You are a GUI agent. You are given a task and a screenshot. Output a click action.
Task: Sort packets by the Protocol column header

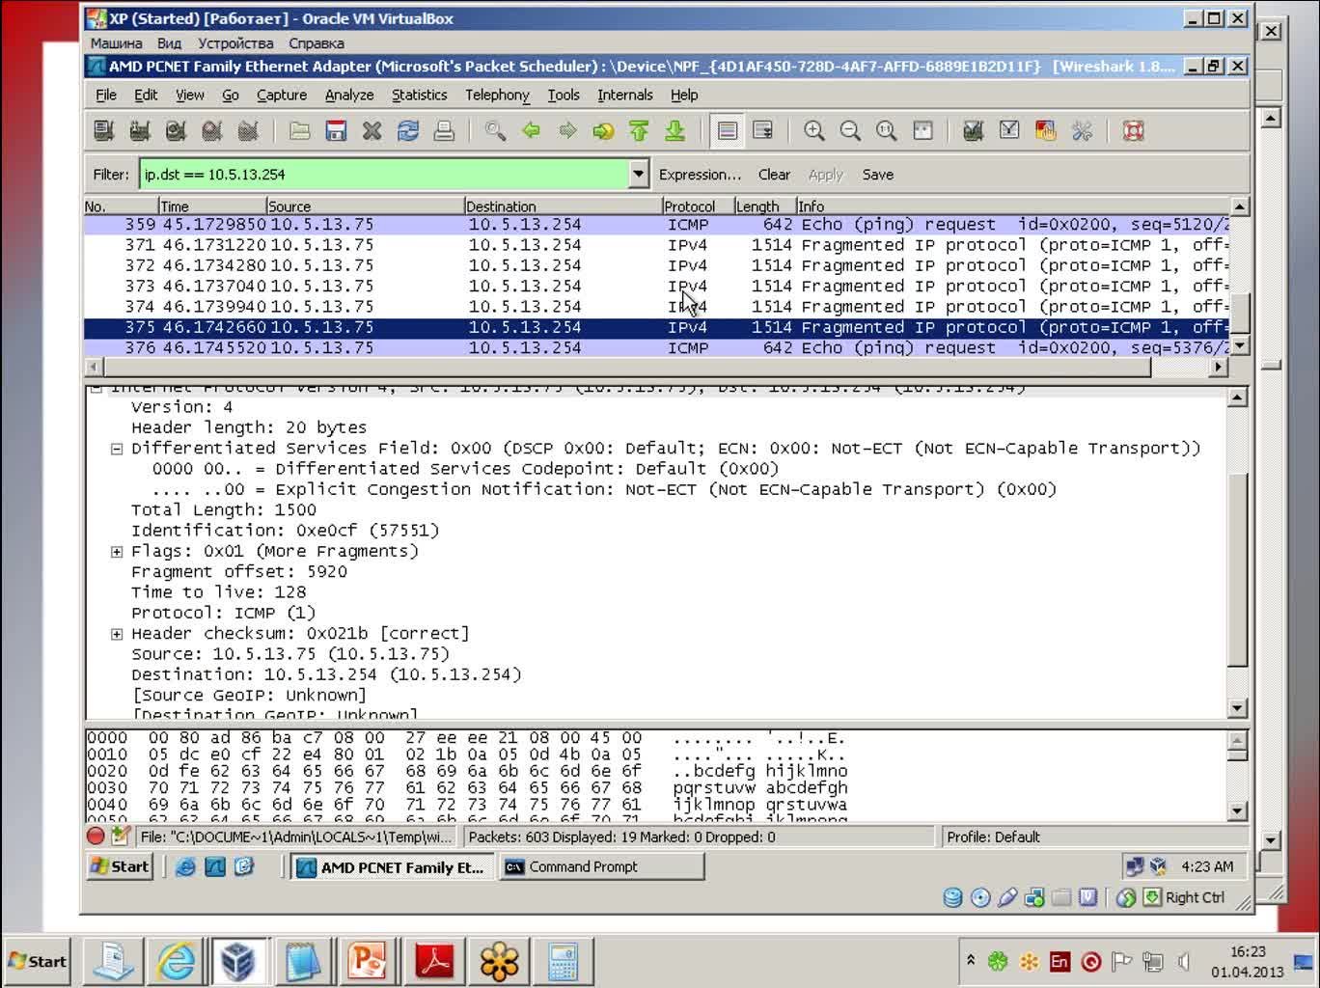point(697,206)
